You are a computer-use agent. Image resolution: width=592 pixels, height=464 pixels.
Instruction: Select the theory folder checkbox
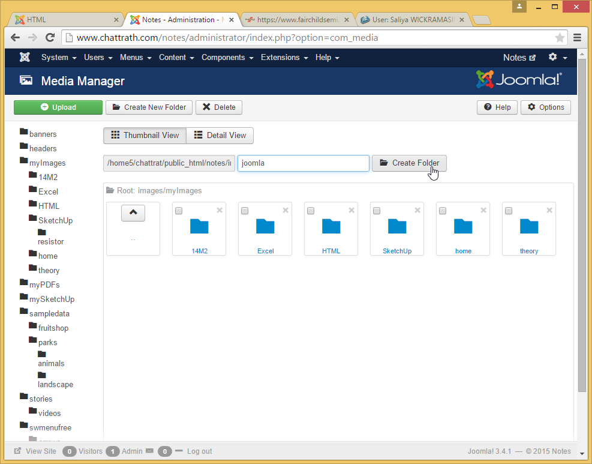tap(509, 211)
